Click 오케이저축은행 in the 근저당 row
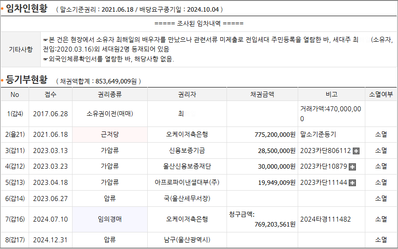This screenshot has width=398, height=249. tap(187, 134)
